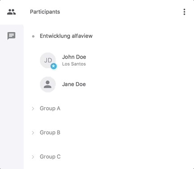
Task: Expand Group C with its chevron
Action: coord(33,157)
